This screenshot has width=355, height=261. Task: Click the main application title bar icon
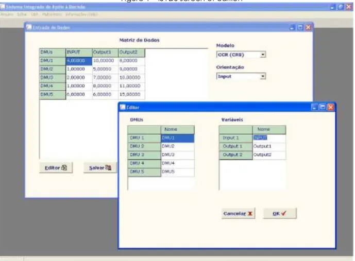(3, 7)
